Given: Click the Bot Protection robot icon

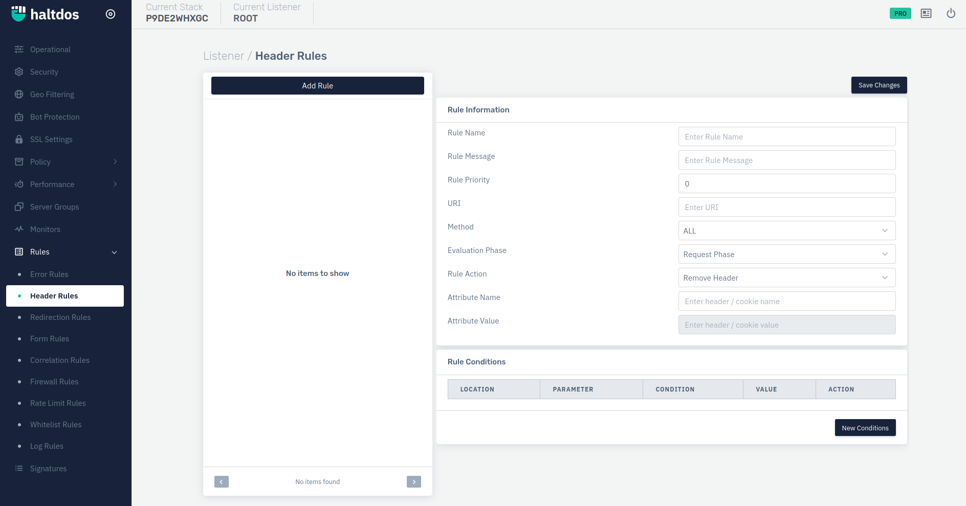Looking at the screenshot, I should point(19,117).
